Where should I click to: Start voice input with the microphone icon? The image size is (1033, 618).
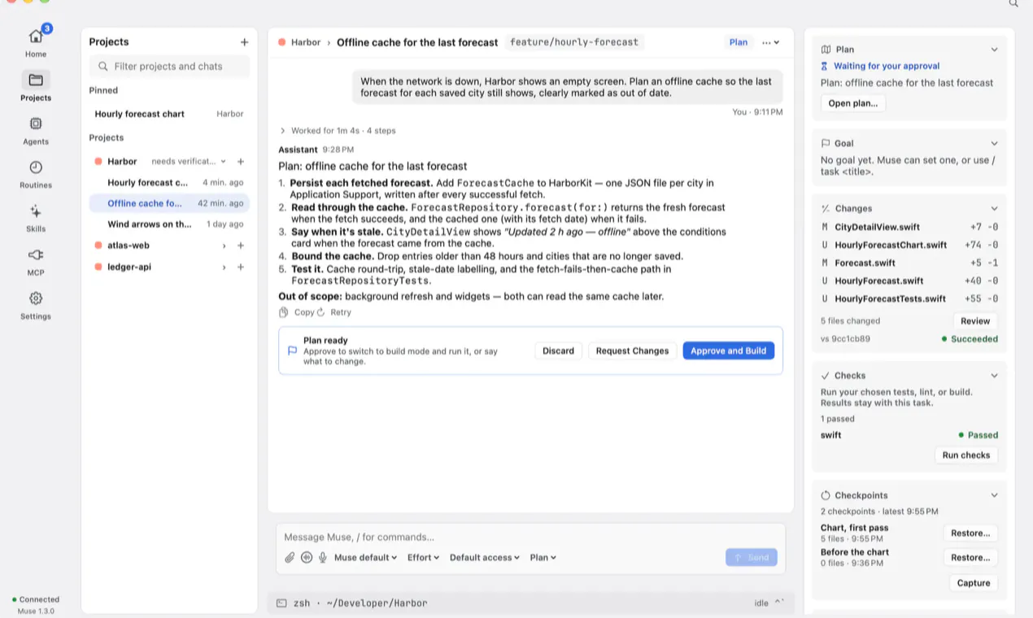coord(323,557)
